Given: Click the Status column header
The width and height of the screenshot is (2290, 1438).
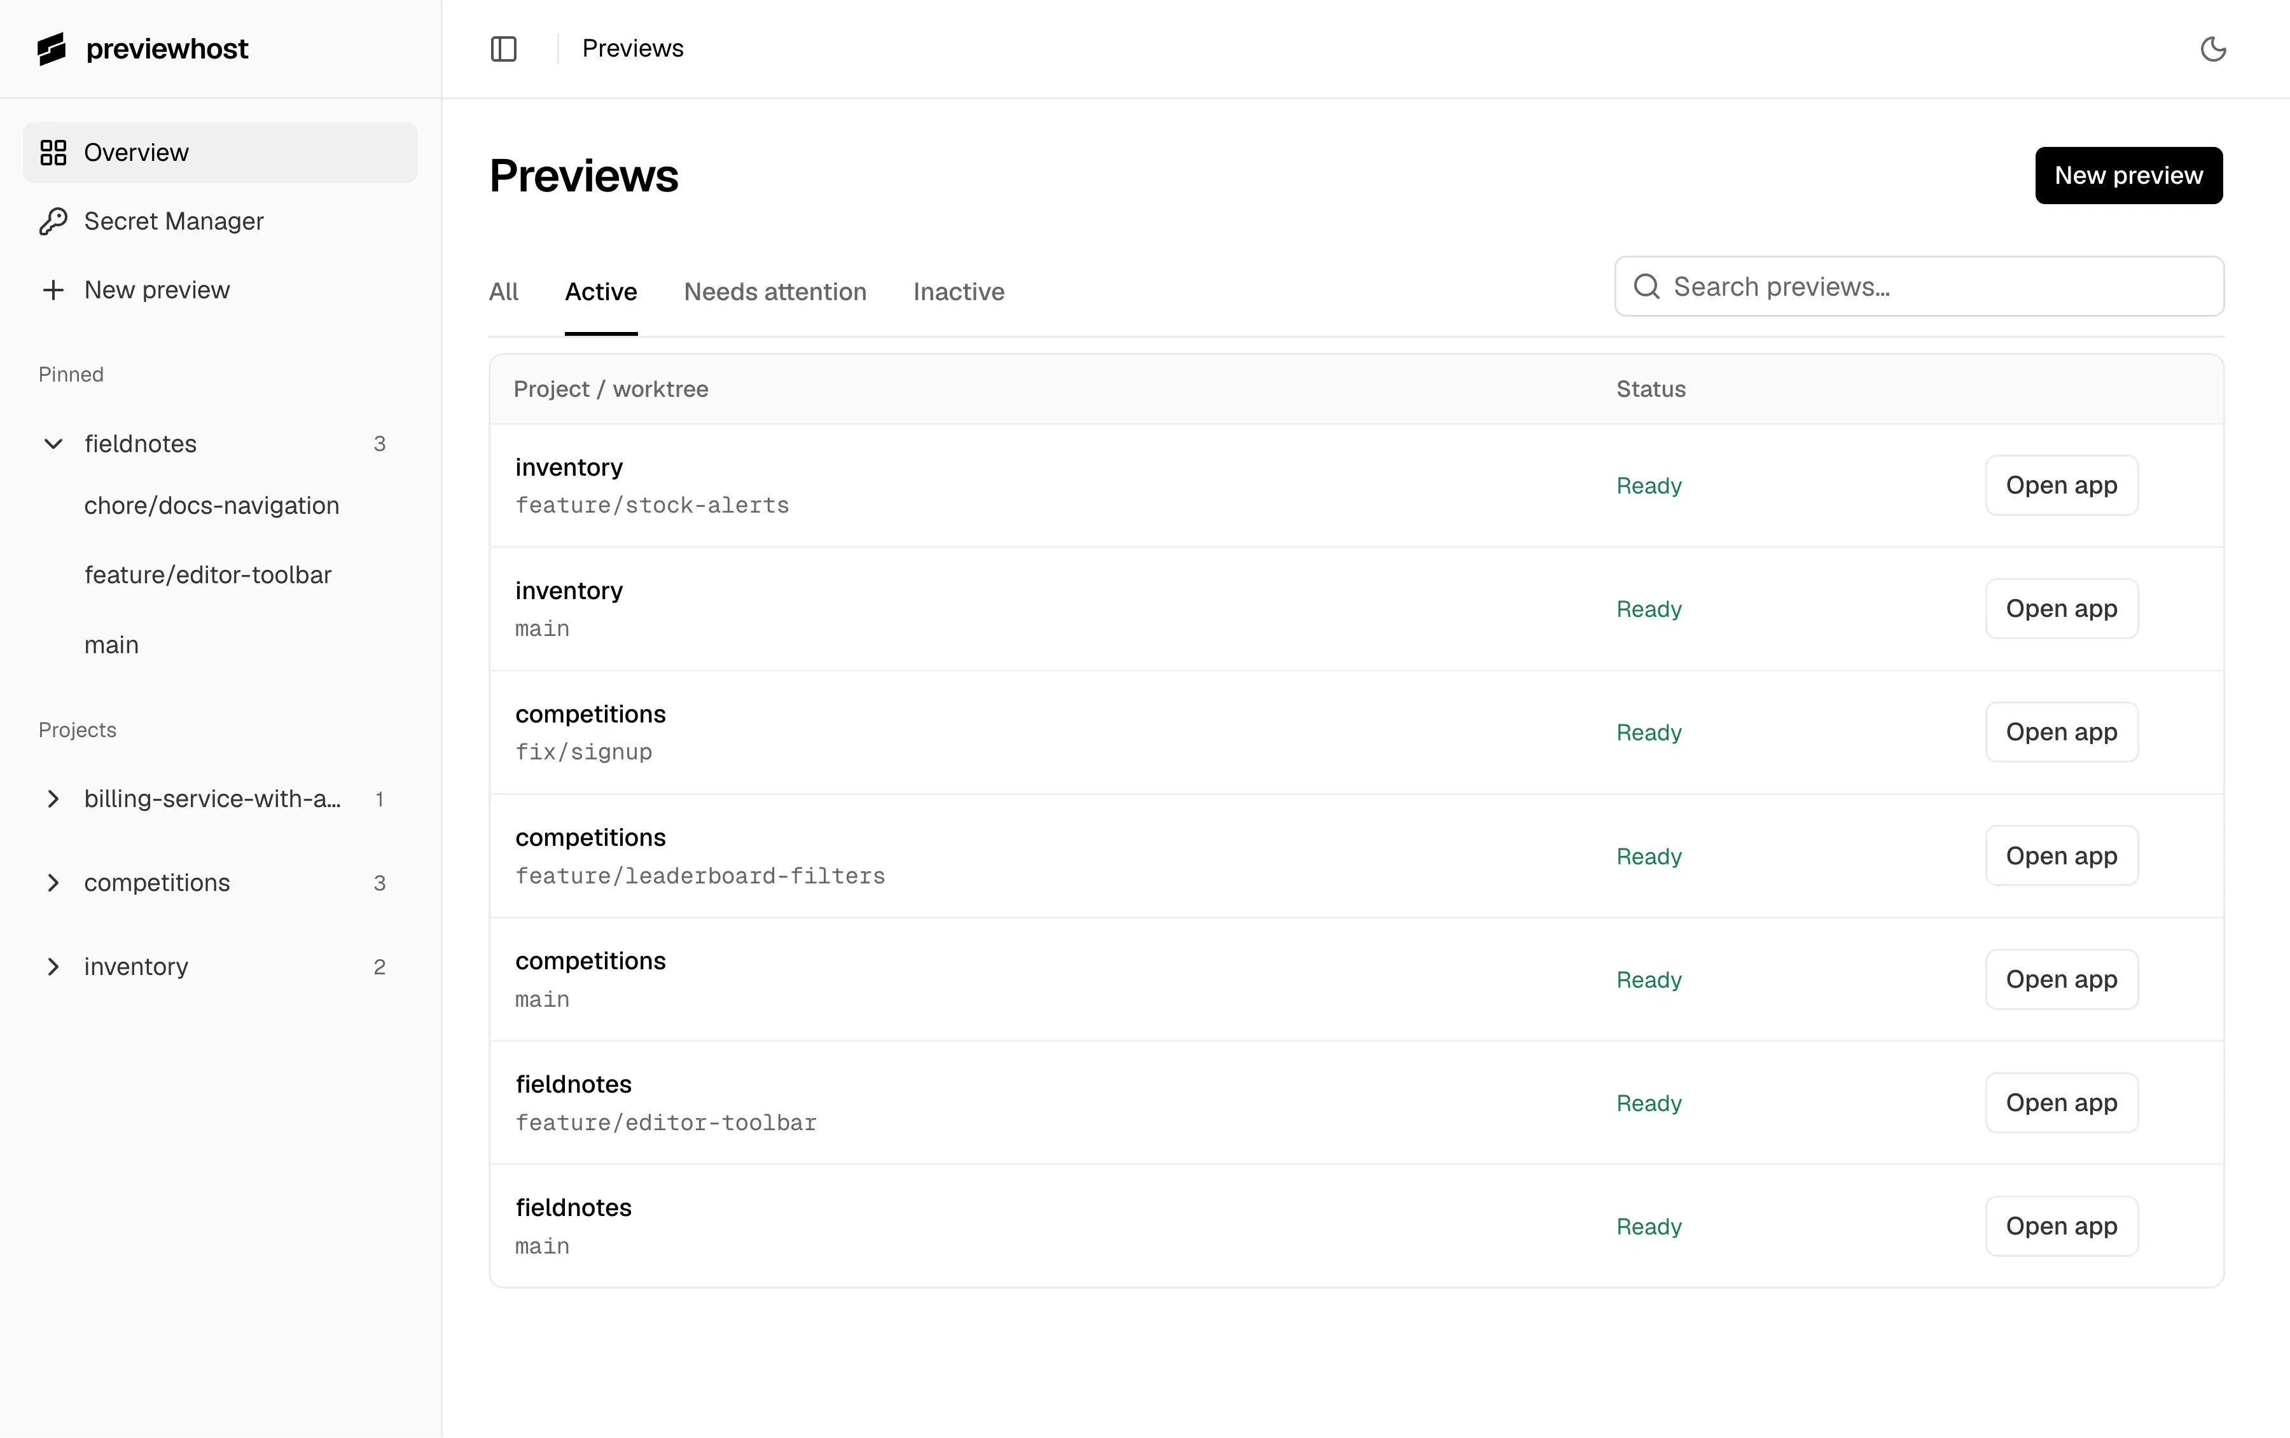Looking at the screenshot, I should 1650,389.
